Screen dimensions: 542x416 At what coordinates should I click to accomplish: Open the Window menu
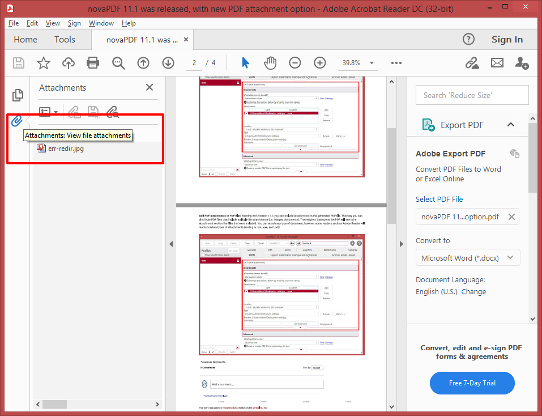(101, 23)
